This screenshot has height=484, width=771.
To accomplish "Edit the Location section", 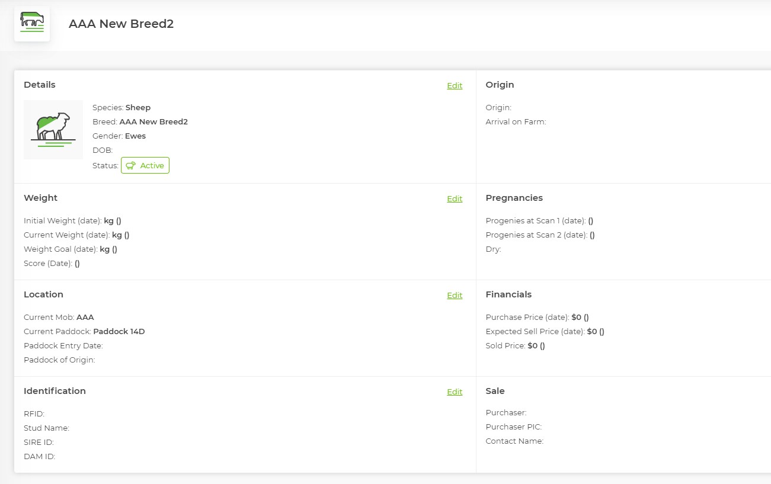I will pyautogui.click(x=455, y=295).
